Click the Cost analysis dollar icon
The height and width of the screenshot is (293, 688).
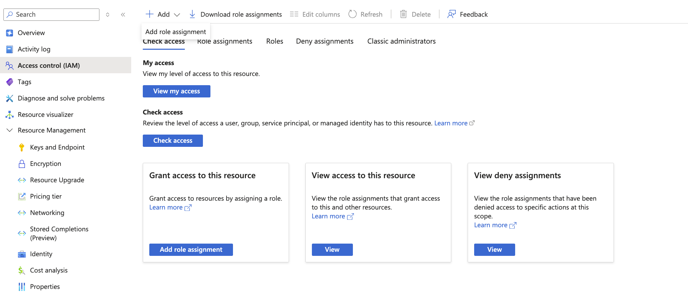(22, 271)
